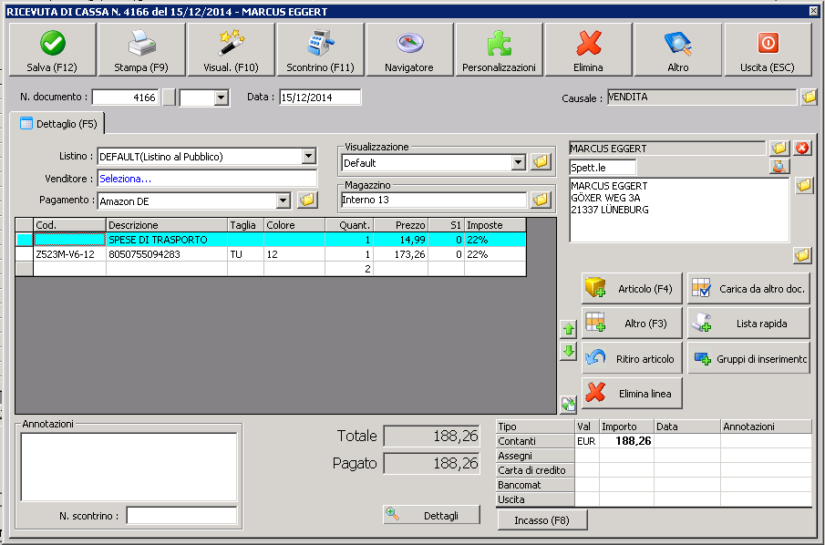Screen dimensions: 825x545
Task: Open folder icon beside Visualizzazione dropdown
Action: (541, 162)
